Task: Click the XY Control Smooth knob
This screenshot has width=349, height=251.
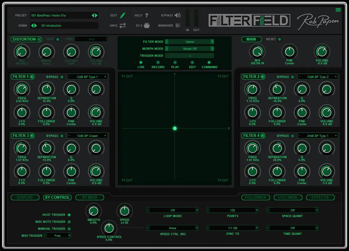Action: [94, 211]
